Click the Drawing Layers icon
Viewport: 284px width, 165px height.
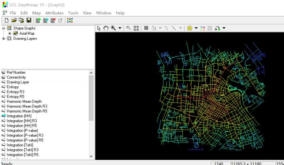(9, 39)
